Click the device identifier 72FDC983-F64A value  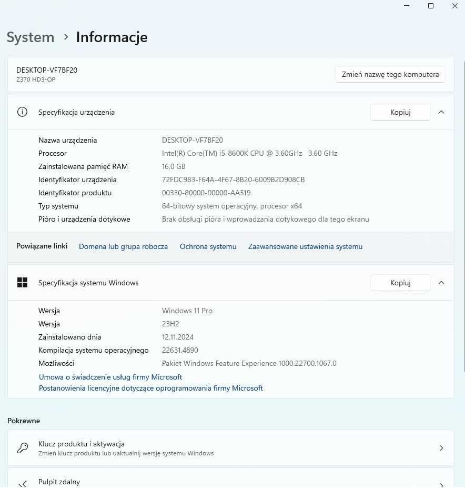coord(233,180)
